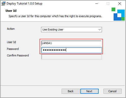Click the 'Specify a User Id' description text
The height and width of the screenshot is (98, 126).
coord(55,16)
